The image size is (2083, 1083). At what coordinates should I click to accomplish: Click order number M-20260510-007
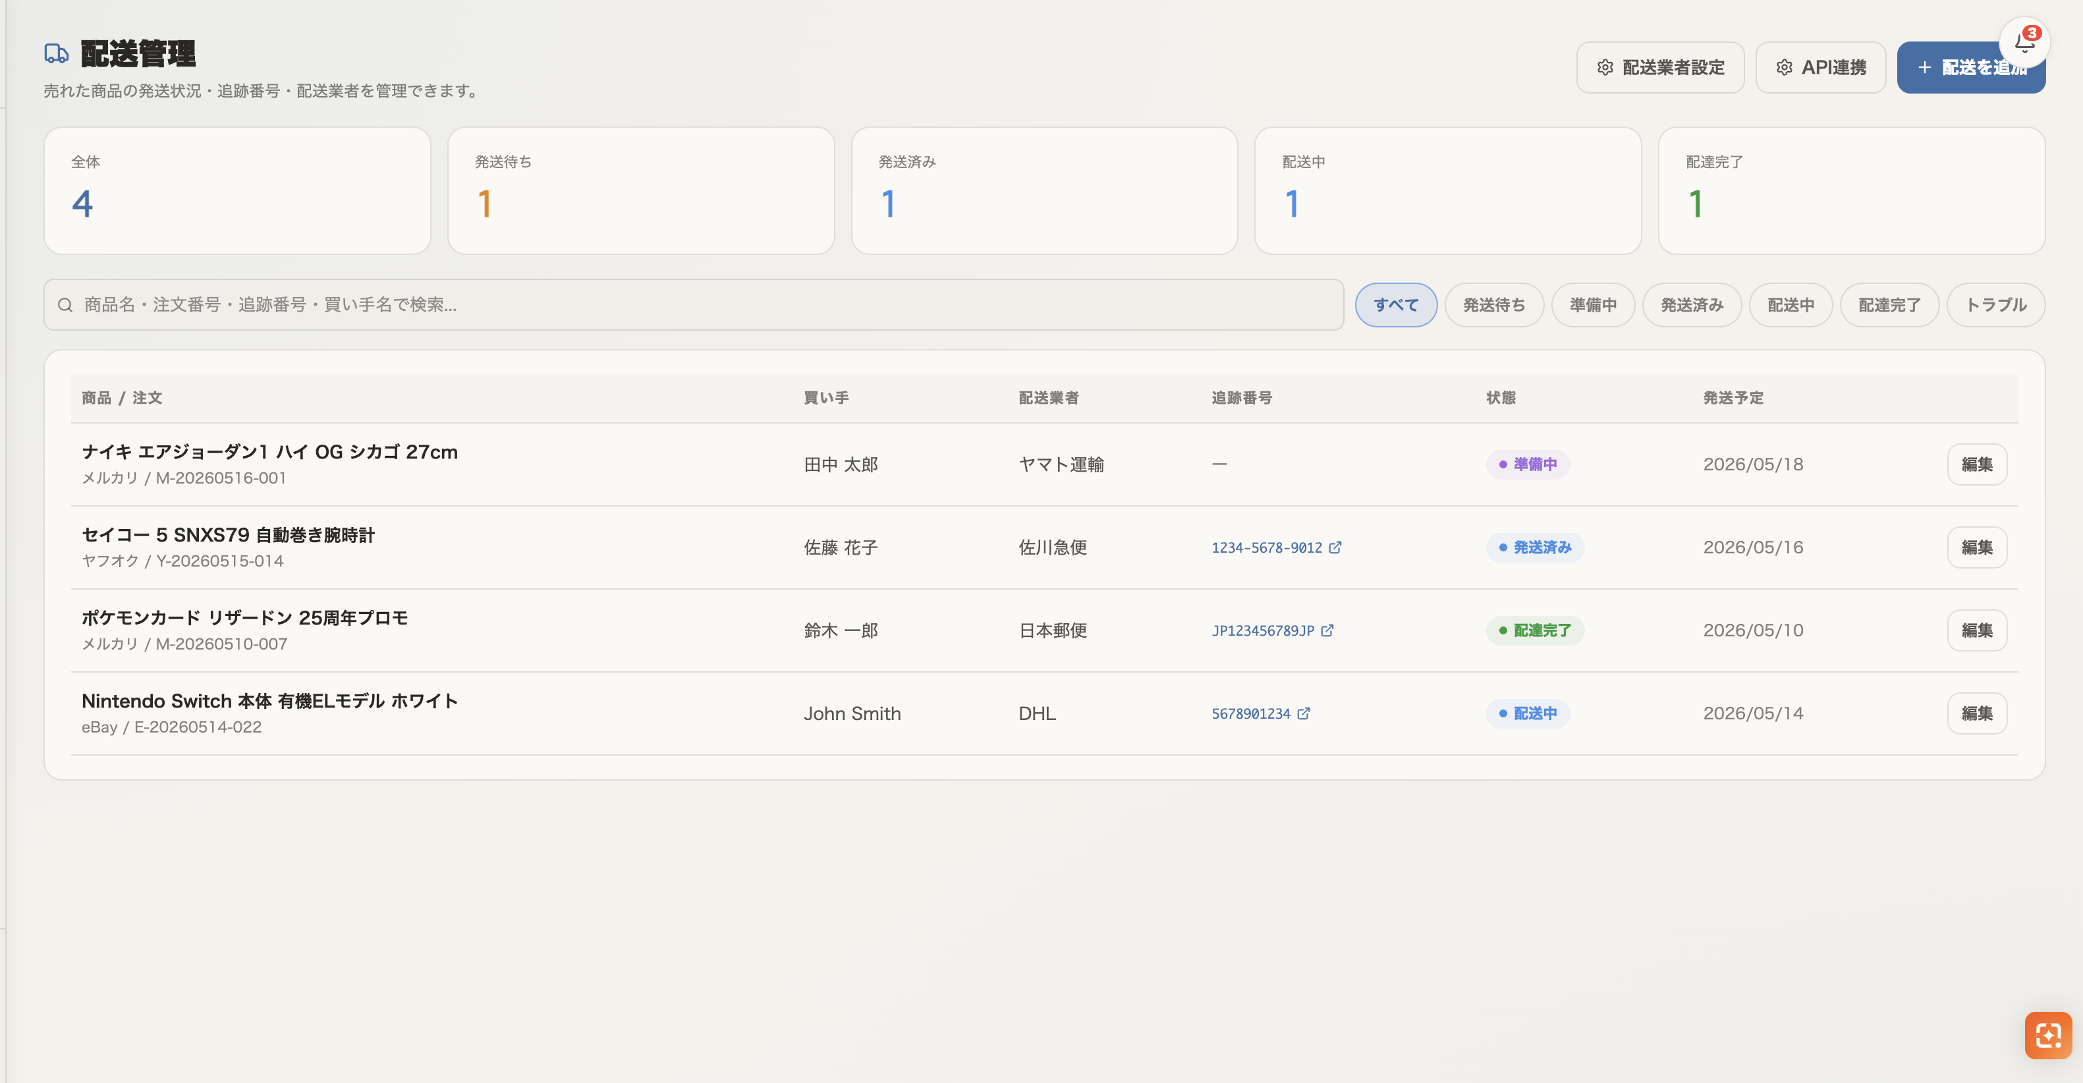[221, 644]
